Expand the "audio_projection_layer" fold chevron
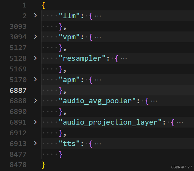Image resolution: width=194 pixels, height=171 pixels. (35, 122)
